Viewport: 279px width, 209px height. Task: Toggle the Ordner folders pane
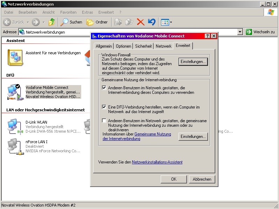pyautogui.click(x=97, y=22)
